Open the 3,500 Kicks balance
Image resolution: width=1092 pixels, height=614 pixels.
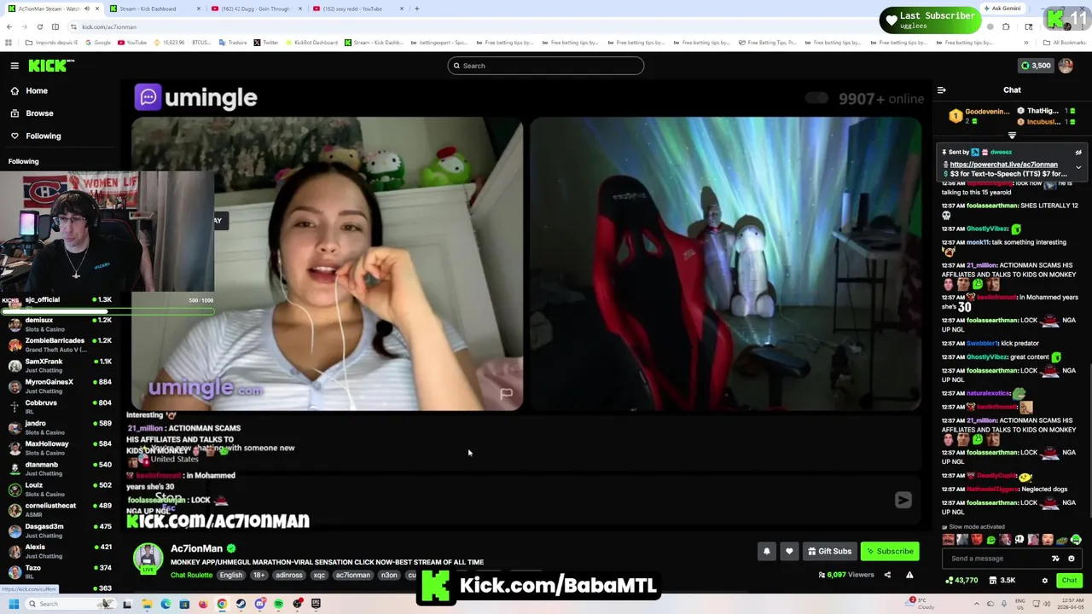1037,66
